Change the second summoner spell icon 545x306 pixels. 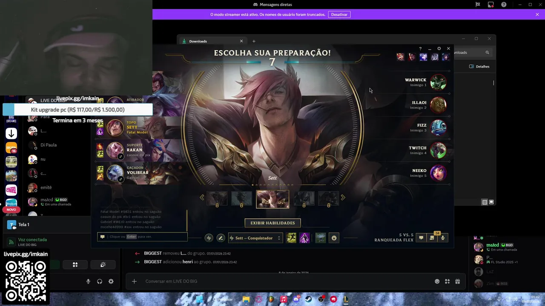[x=304, y=238]
